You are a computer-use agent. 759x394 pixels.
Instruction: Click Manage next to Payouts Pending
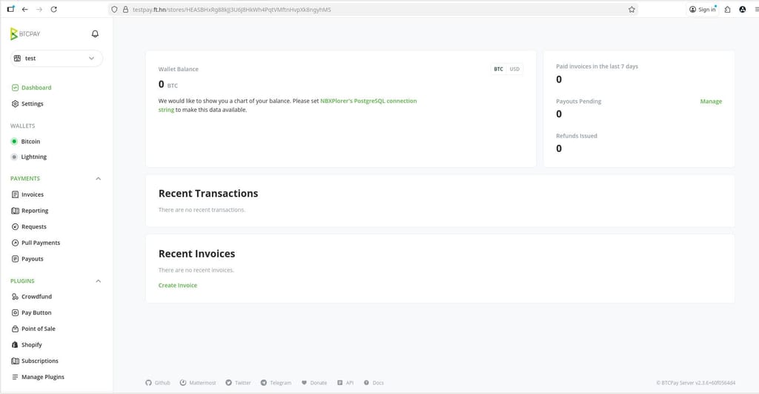pyautogui.click(x=711, y=102)
